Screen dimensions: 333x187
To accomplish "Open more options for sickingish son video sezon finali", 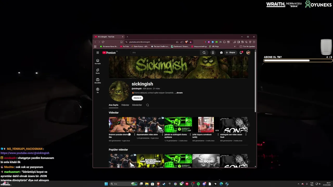I will [x=246, y=135].
